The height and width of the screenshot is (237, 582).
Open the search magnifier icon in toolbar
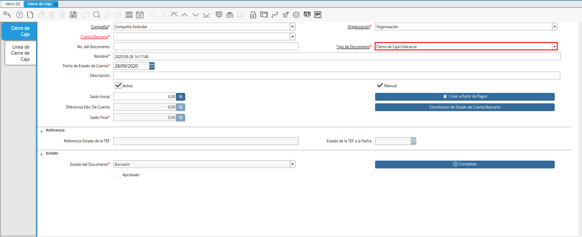click(96, 15)
